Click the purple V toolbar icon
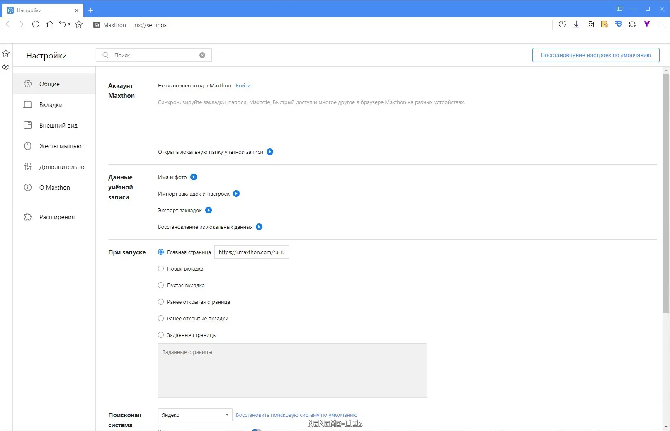This screenshot has width=670, height=431. tap(647, 24)
